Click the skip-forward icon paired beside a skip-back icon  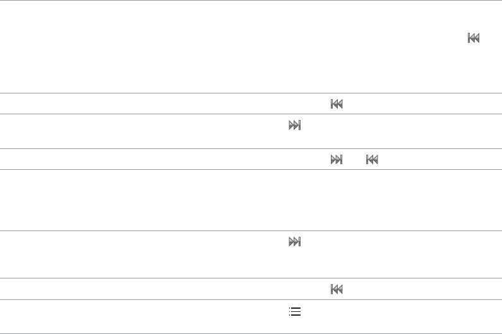click(337, 159)
